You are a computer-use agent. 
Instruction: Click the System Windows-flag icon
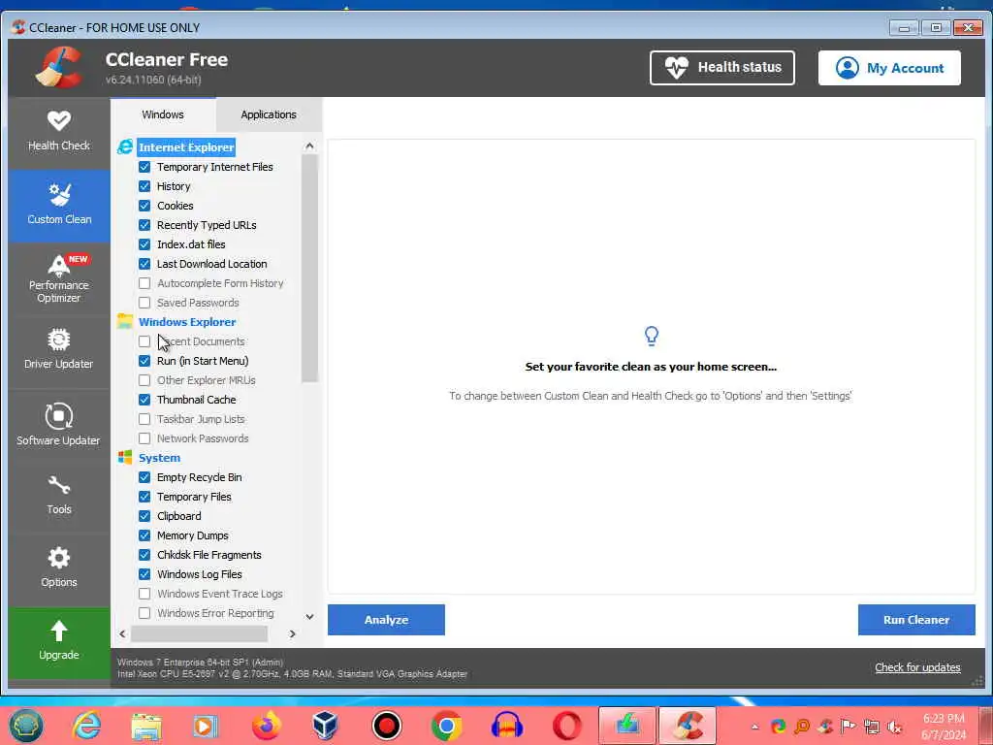125,458
